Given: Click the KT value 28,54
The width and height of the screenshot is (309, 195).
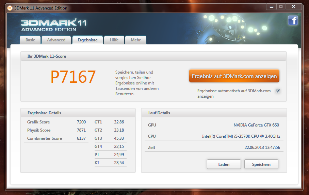Looking at the screenshot, I should coord(119,163).
